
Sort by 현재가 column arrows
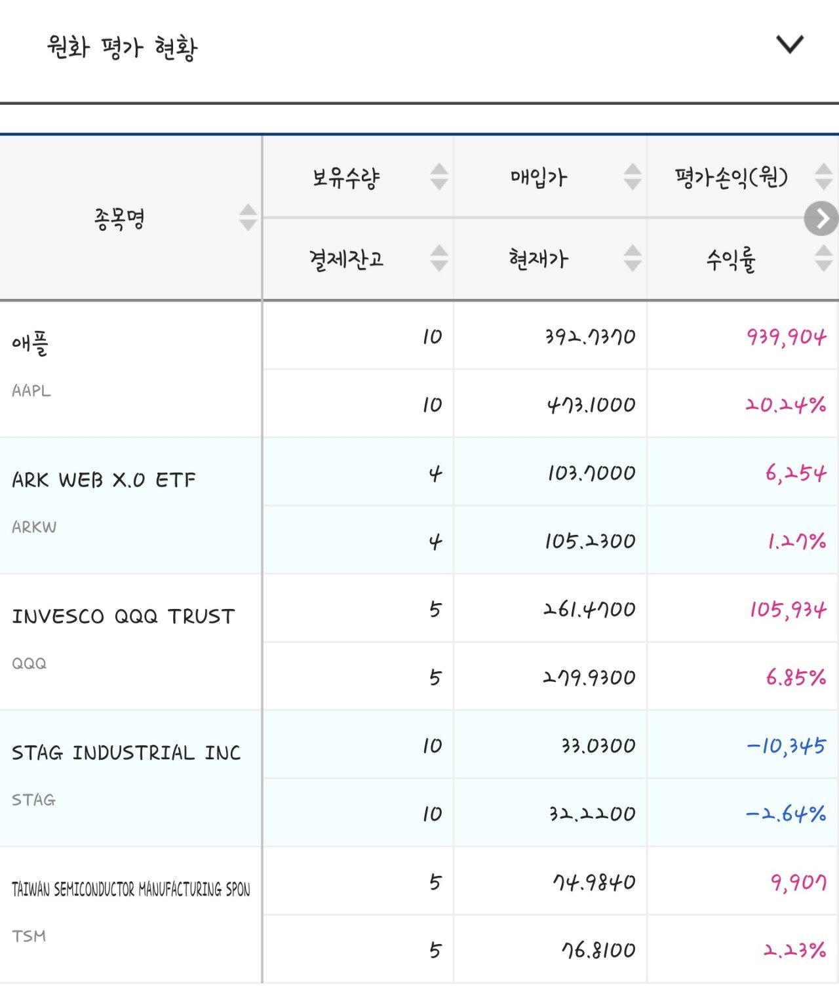[x=633, y=258]
